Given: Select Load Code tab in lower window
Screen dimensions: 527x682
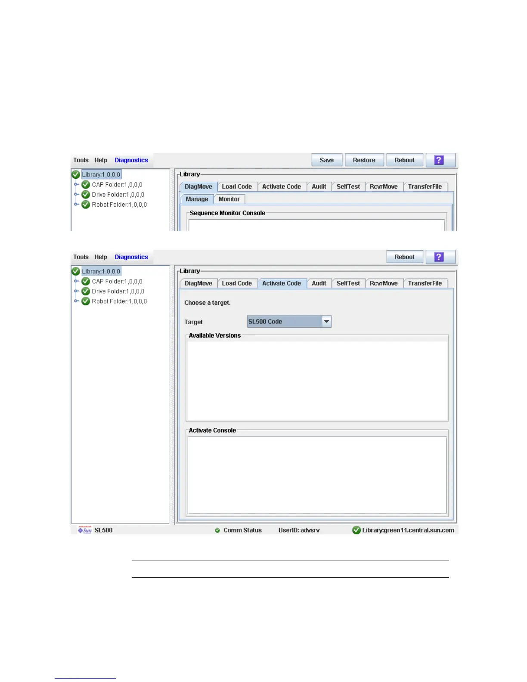Looking at the screenshot, I should (x=237, y=284).
